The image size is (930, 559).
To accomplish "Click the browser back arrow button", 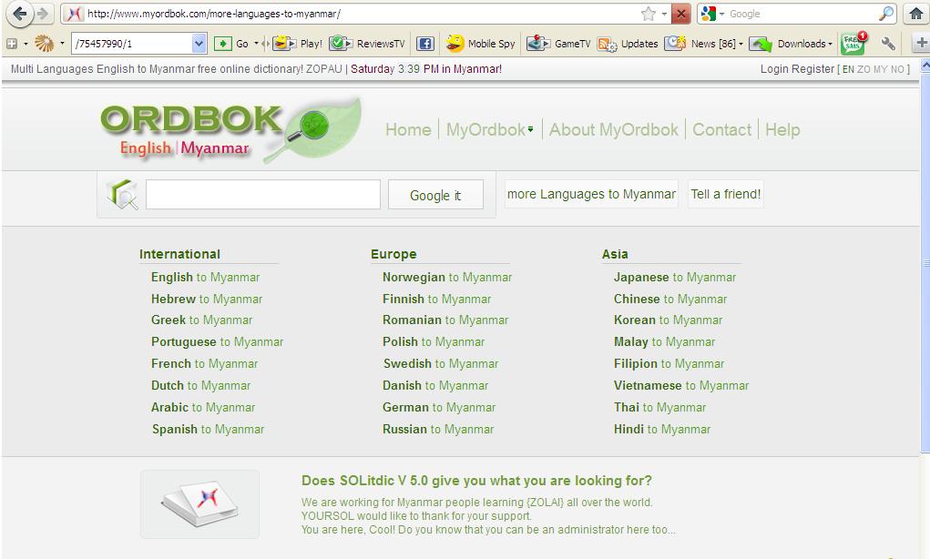I will [x=19, y=14].
